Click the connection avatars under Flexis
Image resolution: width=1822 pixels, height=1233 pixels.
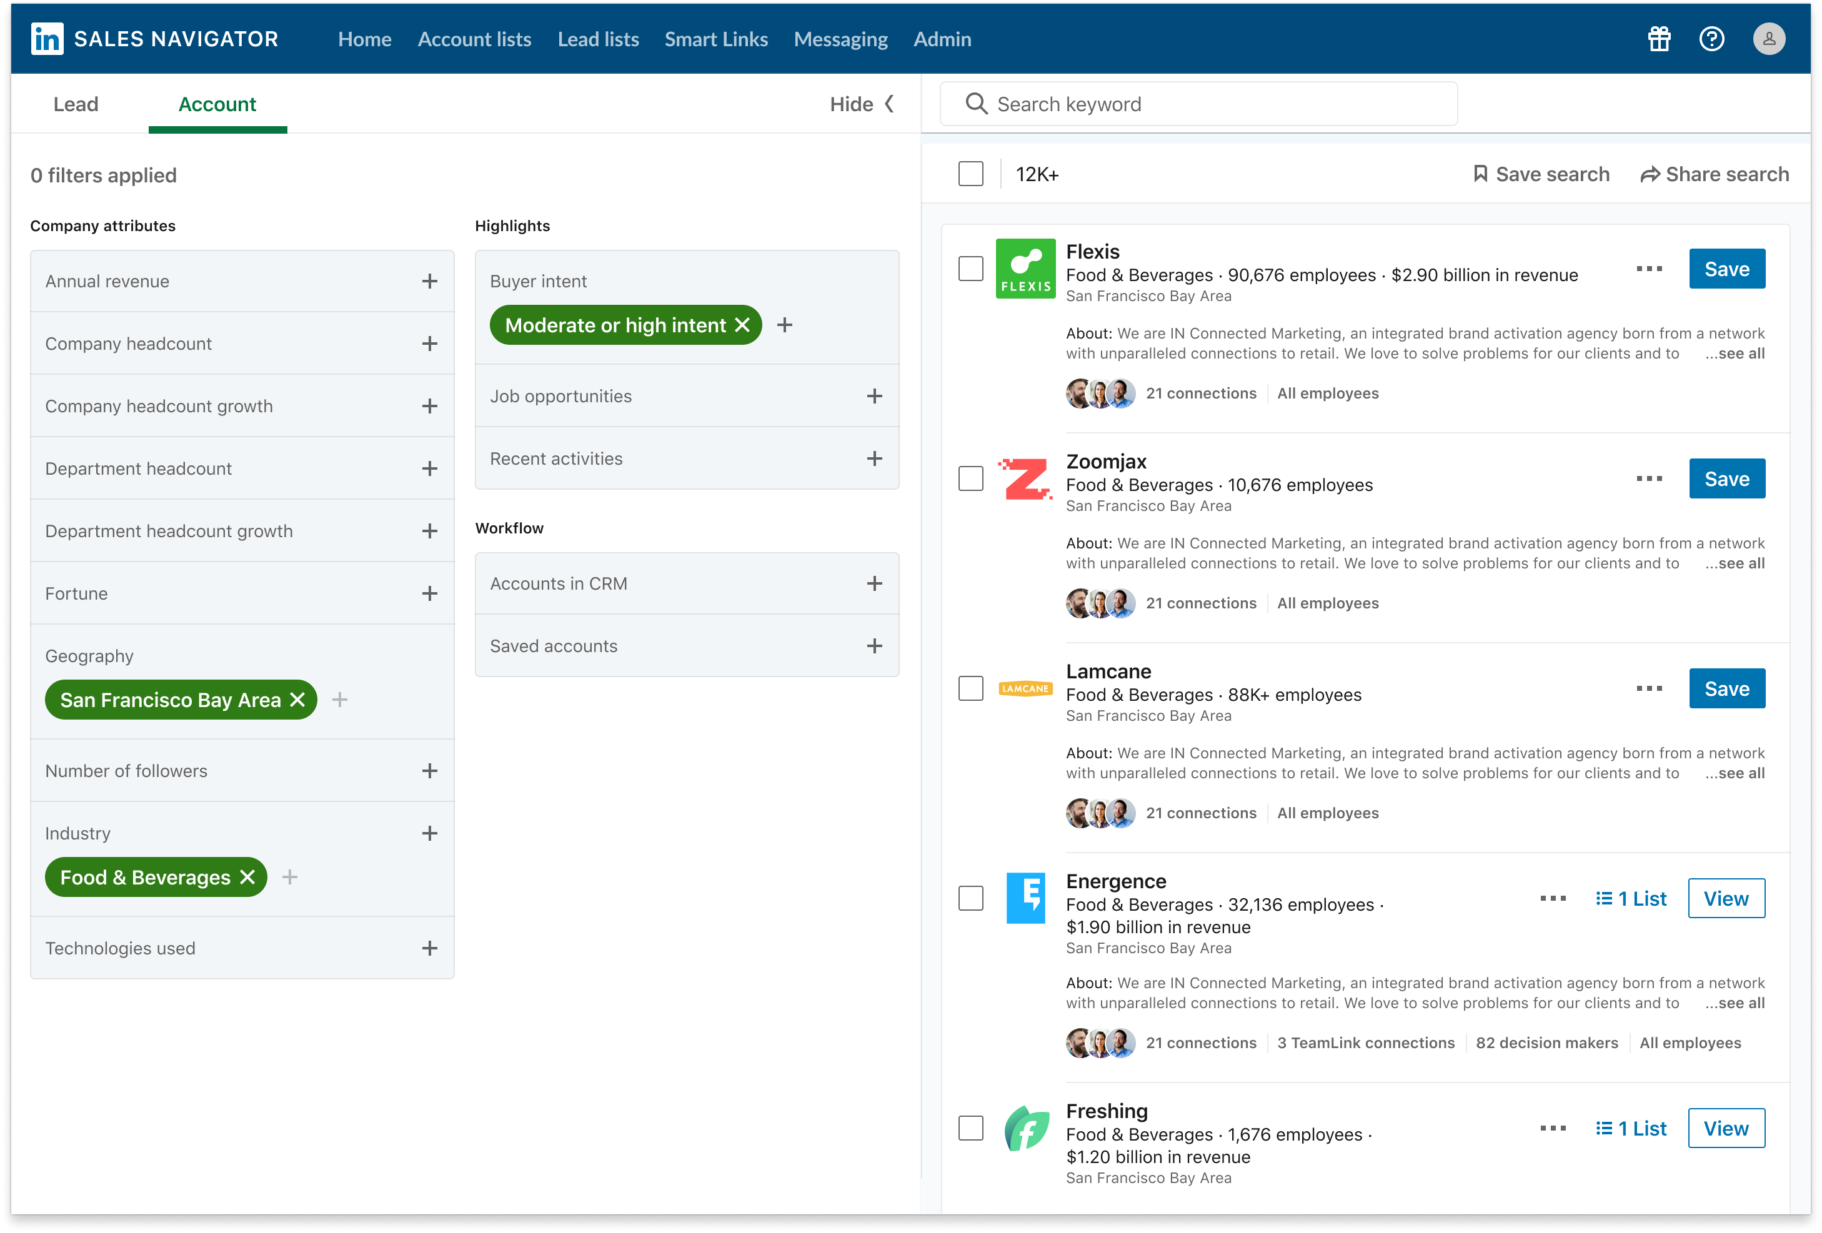(x=1100, y=394)
